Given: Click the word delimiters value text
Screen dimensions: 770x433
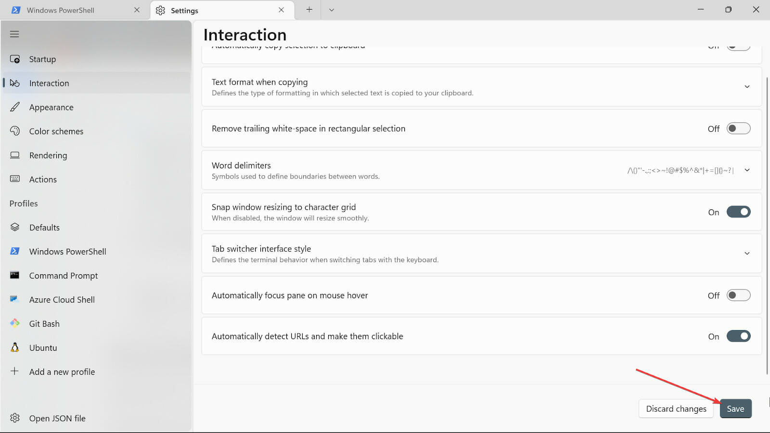Looking at the screenshot, I should 680,170.
